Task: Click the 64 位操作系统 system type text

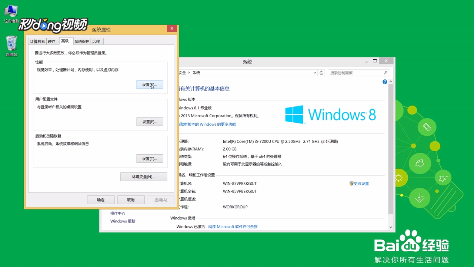Action: (252, 156)
